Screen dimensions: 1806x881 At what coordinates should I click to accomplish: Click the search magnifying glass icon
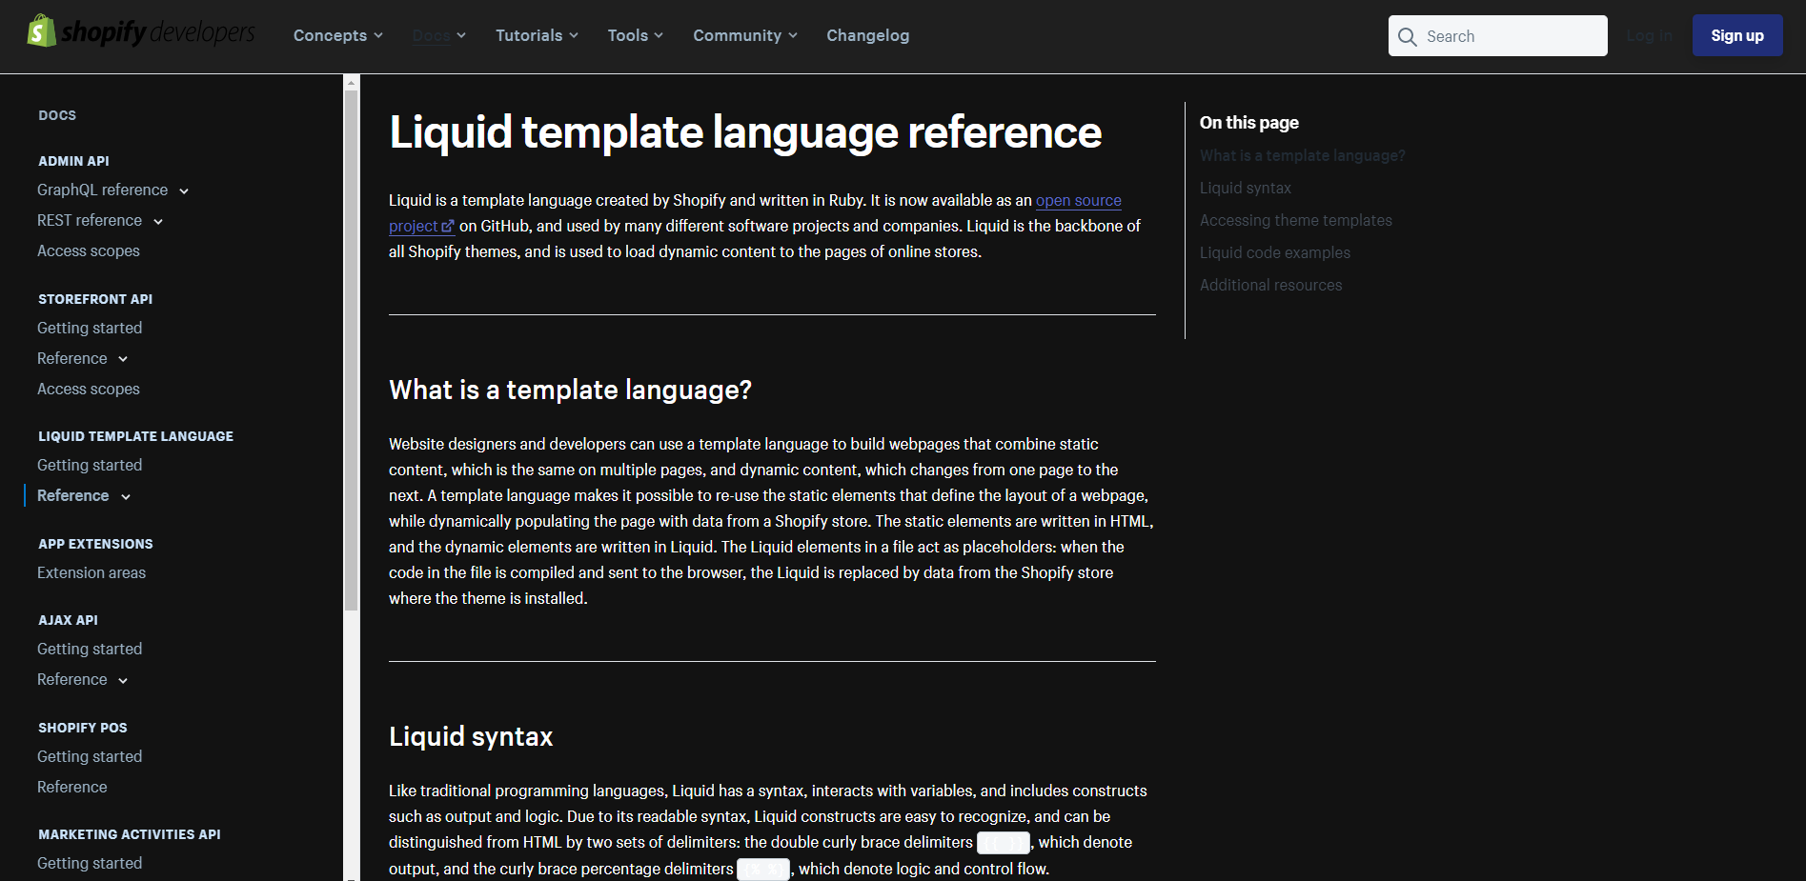tap(1408, 36)
